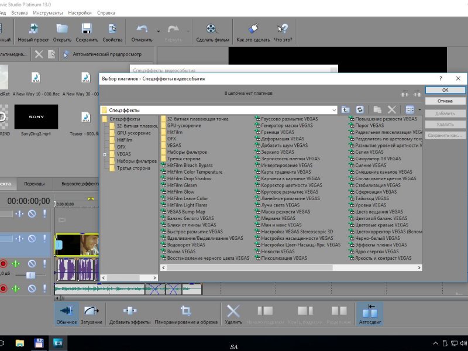Viewport: 468px width, 351px height.
Task: Open a project with Открыть icon
Action: pyautogui.click(x=62, y=33)
